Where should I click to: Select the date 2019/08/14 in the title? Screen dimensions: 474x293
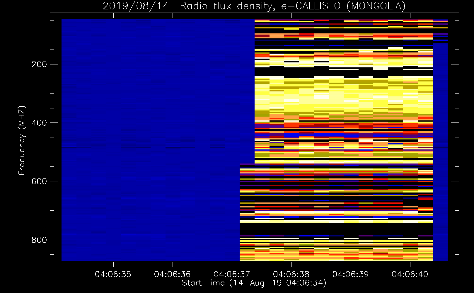pos(136,6)
